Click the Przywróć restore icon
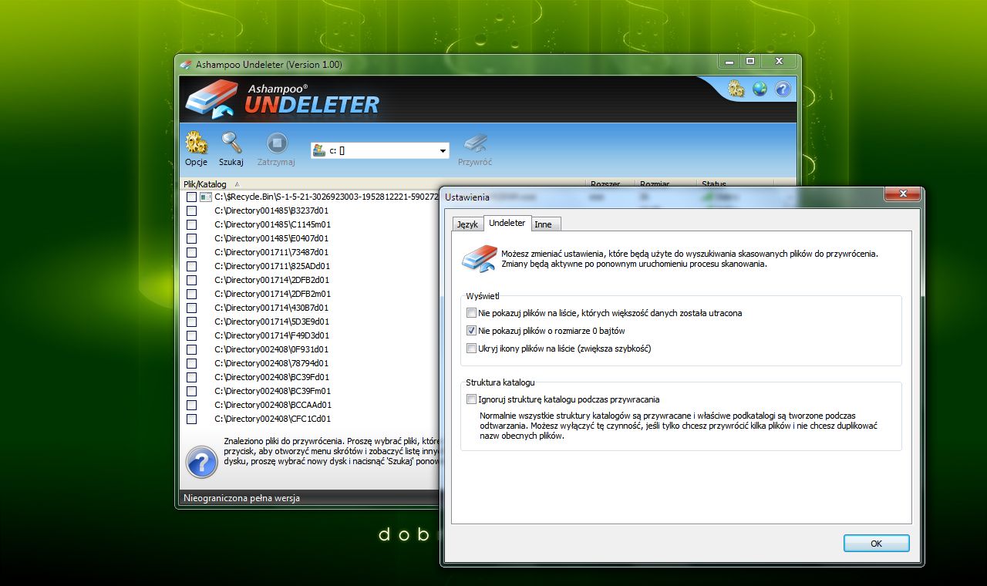Viewport: 987px width, 586px height. pos(475,143)
